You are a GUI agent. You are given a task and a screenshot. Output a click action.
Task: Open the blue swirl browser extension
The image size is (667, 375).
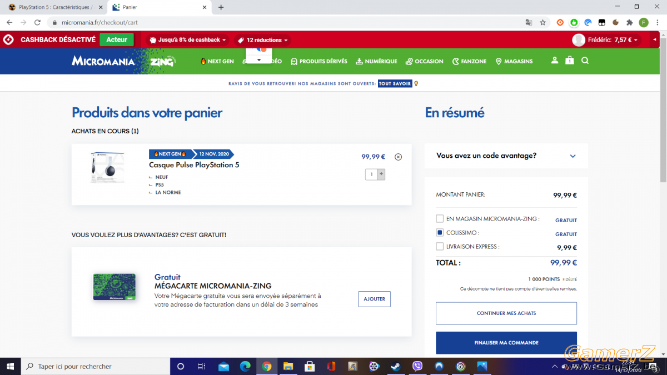[x=588, y=23]
